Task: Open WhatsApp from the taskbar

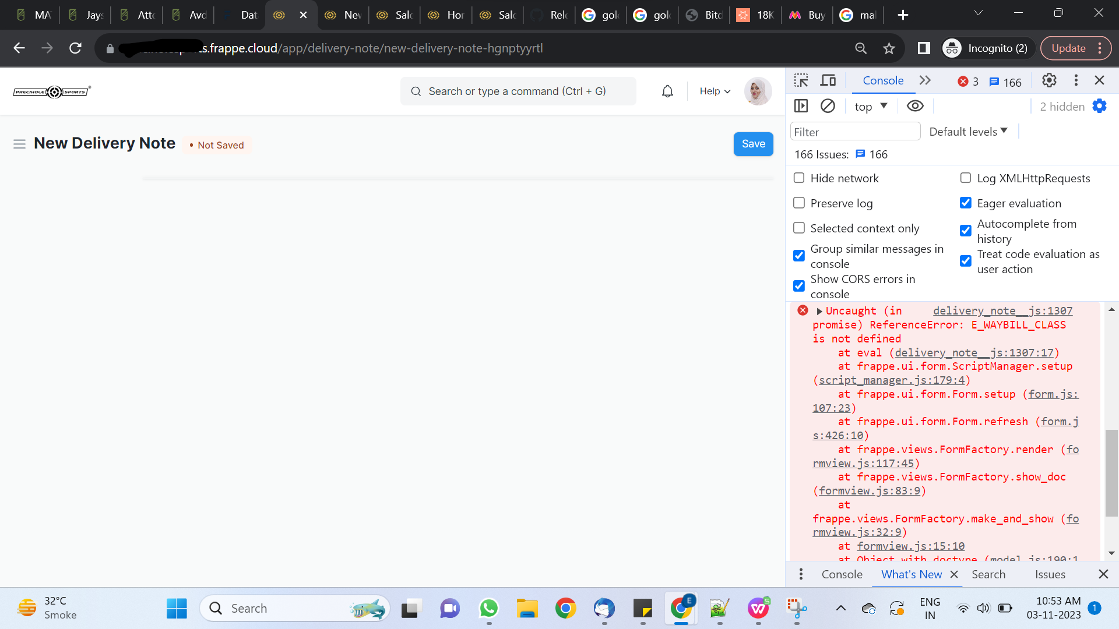Action: click(x=489, y=608)
